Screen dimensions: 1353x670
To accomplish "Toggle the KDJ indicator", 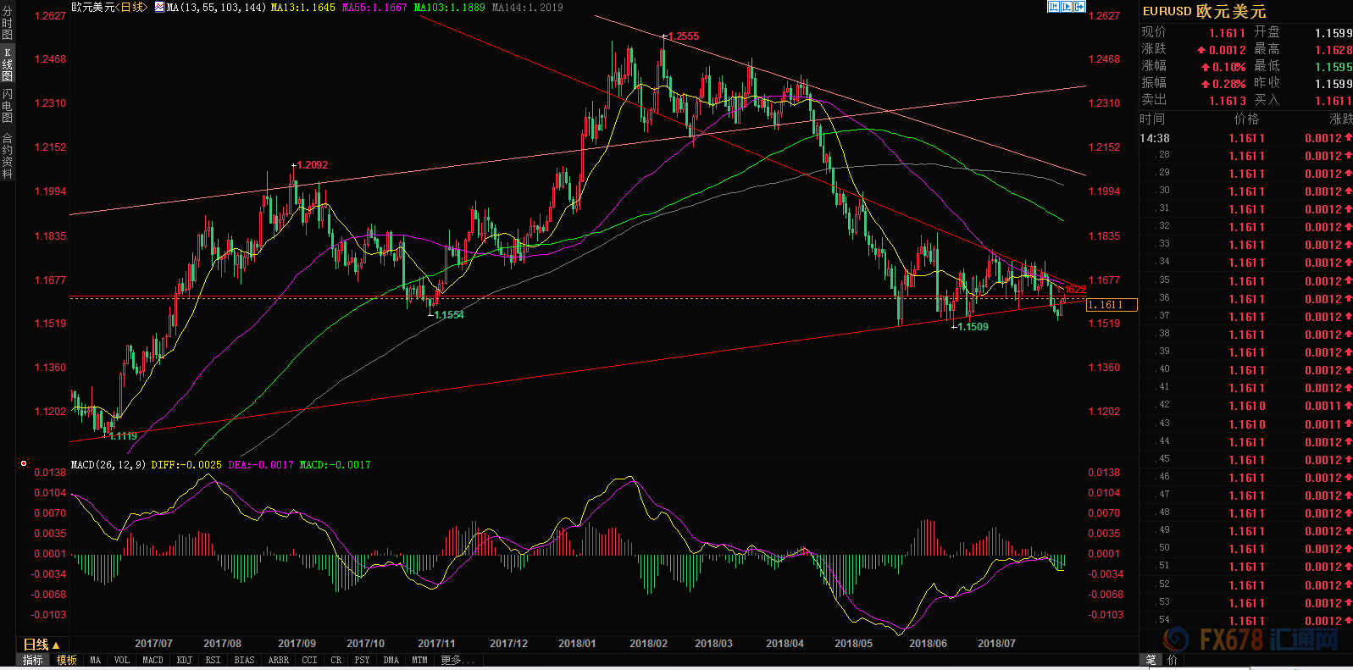I will point(184,660).
